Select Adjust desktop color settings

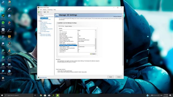pyautogui.click(x=46, y=23)
